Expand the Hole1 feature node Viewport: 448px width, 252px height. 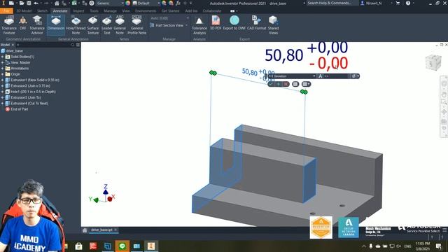(x=3, y=92)
